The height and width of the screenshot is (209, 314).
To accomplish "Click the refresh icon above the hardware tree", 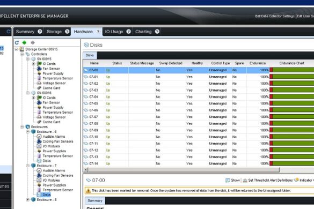I will tap(17, 42).
